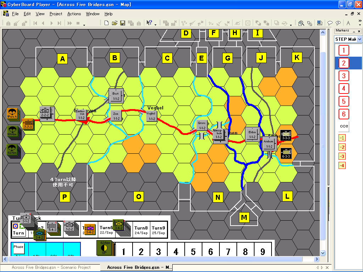Click the accept move envelope check icon
363x272 pixels.
coord(16,23)
